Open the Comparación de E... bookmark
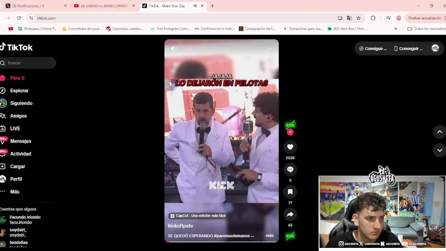 (x=257, y=29)
